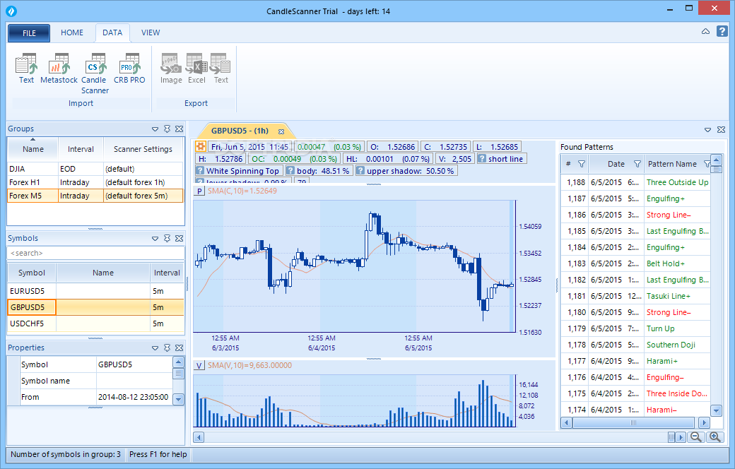
Task: Pin the Symbols panel
Action: 167,239
